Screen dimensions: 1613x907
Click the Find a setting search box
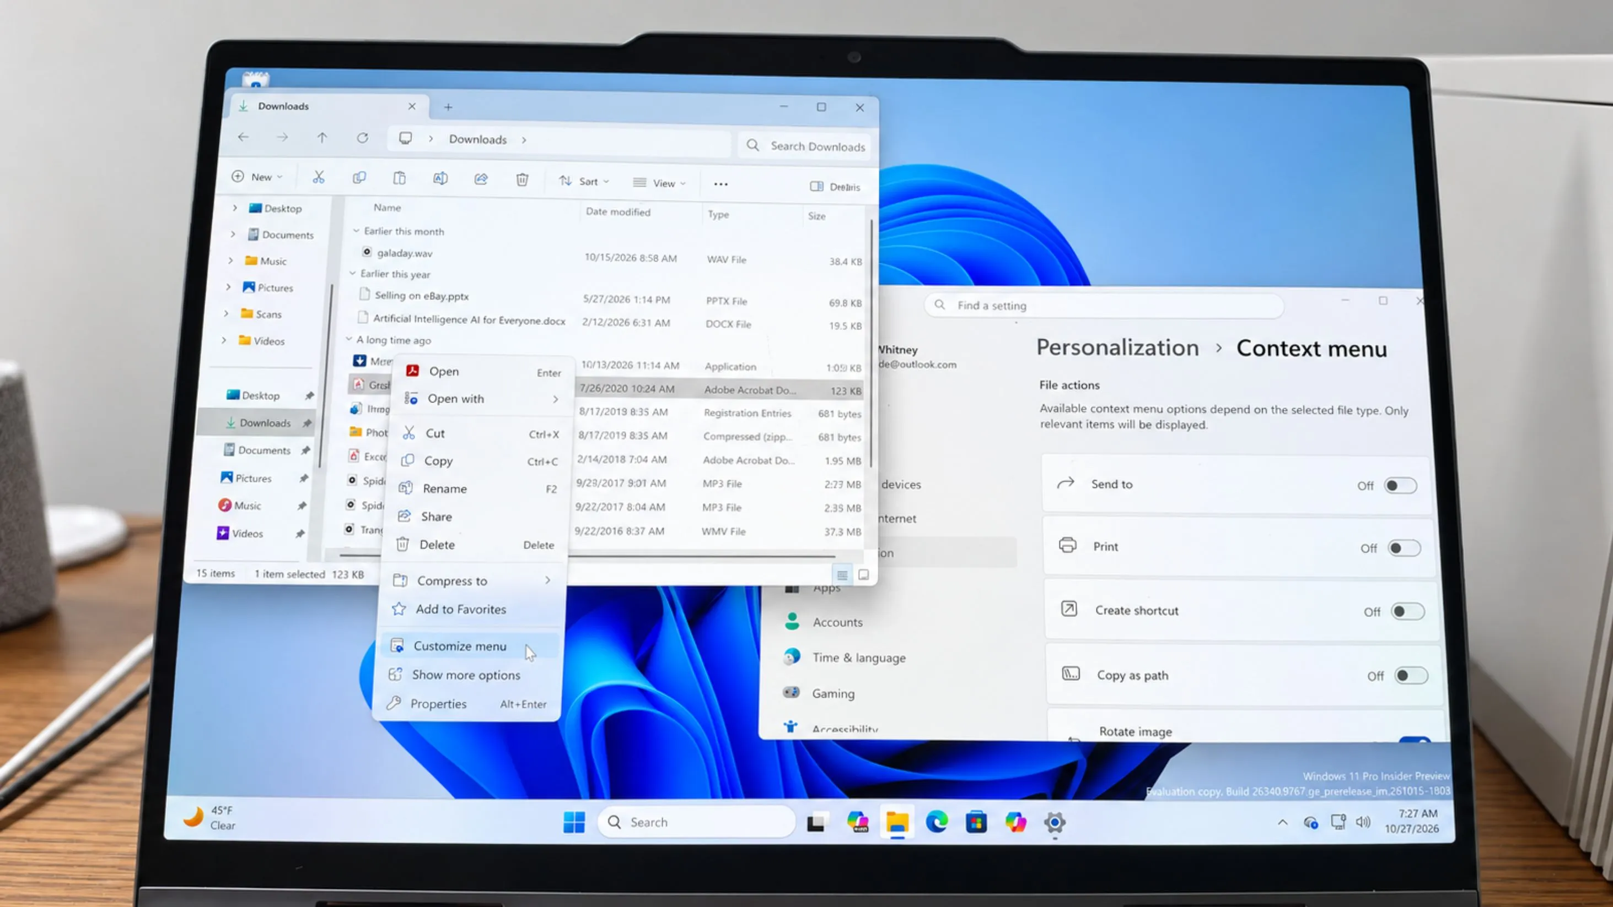(x=1104, y=306)
